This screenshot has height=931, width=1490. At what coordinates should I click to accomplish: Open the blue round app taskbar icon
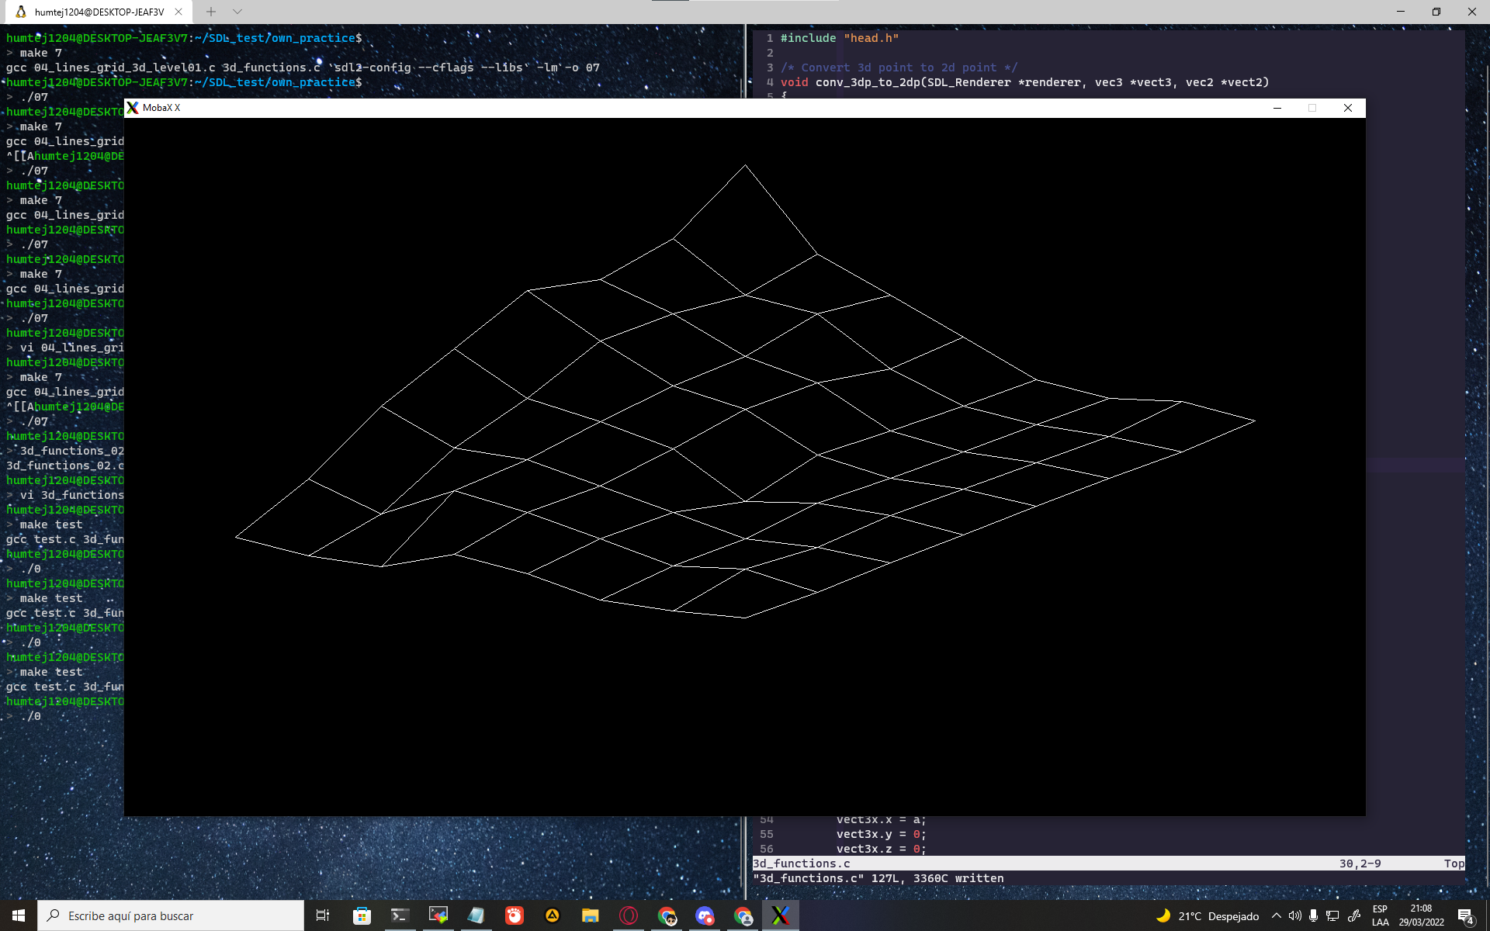705,915
